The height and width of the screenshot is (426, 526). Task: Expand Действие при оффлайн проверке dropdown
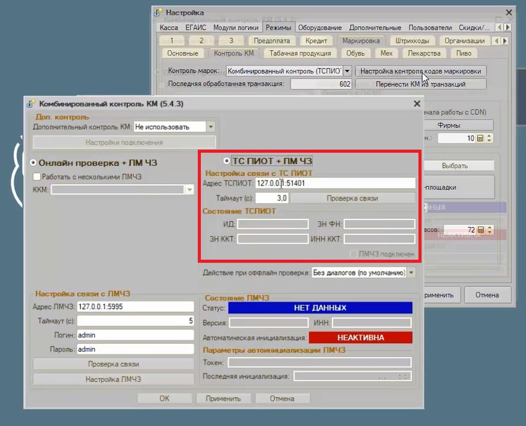coord(411,273)
